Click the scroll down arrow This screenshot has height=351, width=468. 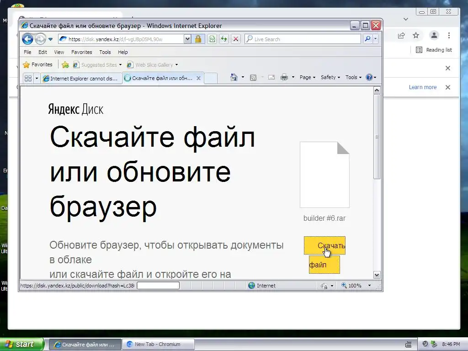tap(377, 275)
